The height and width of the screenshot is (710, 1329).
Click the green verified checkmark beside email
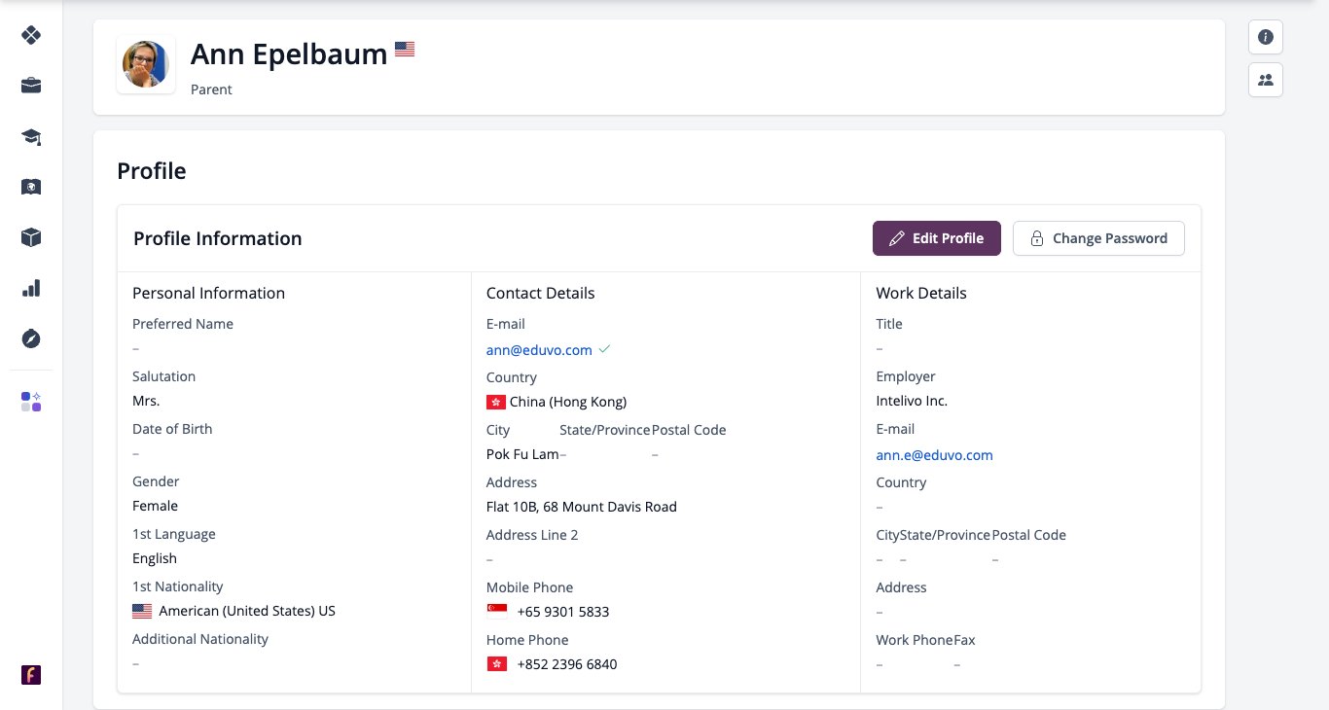pos(604,349)
